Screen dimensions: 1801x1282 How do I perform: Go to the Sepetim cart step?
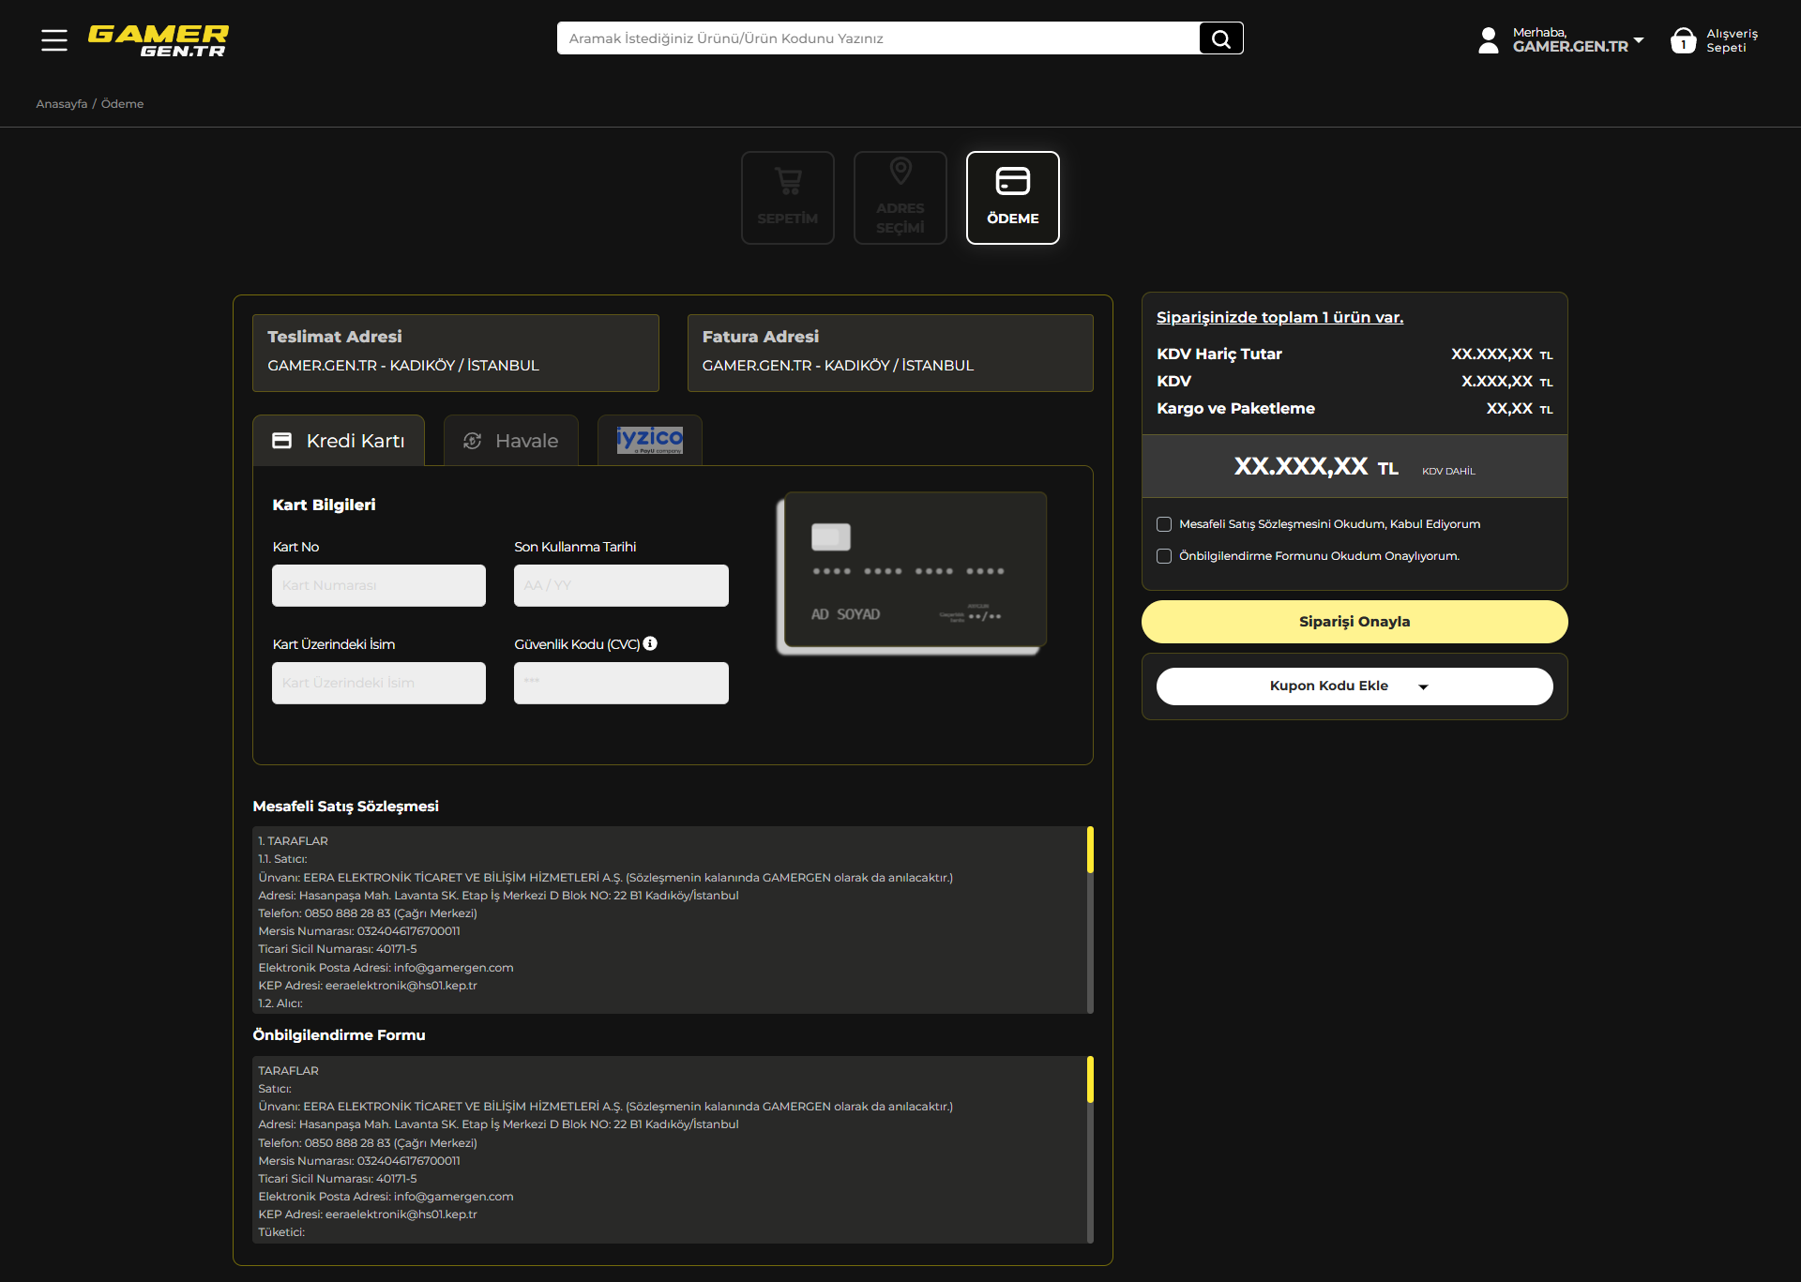coord(787,198)
